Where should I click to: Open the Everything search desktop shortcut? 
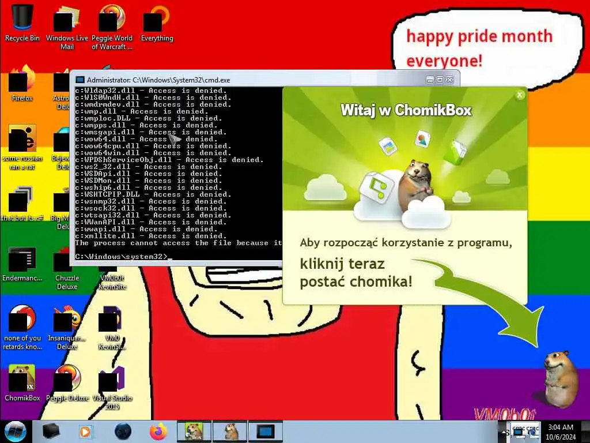point(157,22)
